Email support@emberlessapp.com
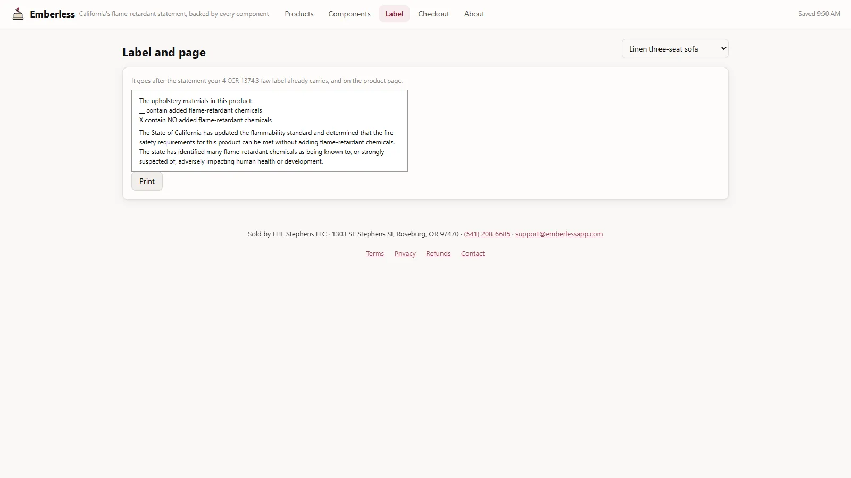The height and width of the screenshot is (478, 851). (x=559, y=234)
